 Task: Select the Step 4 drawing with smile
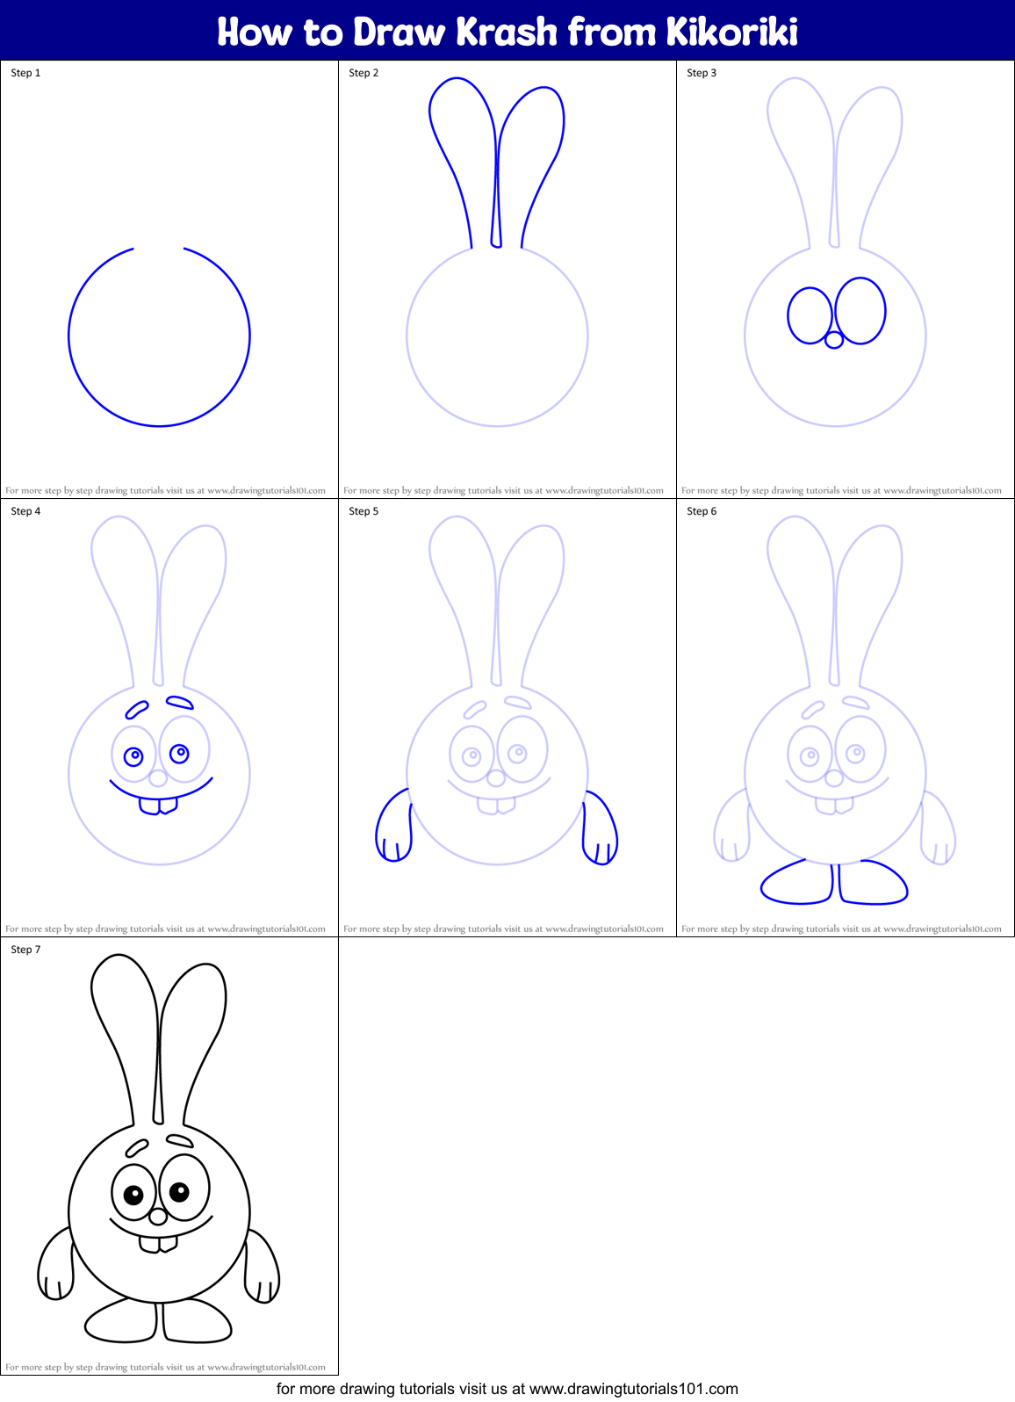[x=160, y=690]
